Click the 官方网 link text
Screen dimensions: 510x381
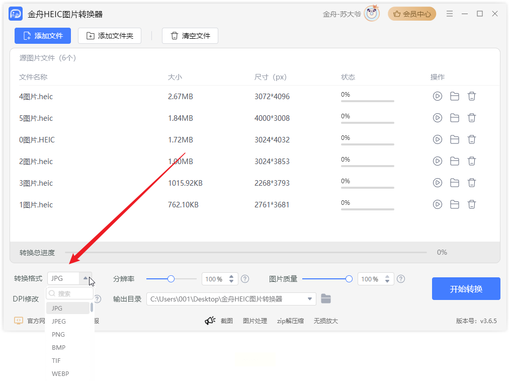36,321
